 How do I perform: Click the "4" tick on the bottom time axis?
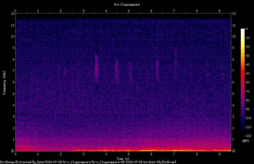click(x=106, y=154)
